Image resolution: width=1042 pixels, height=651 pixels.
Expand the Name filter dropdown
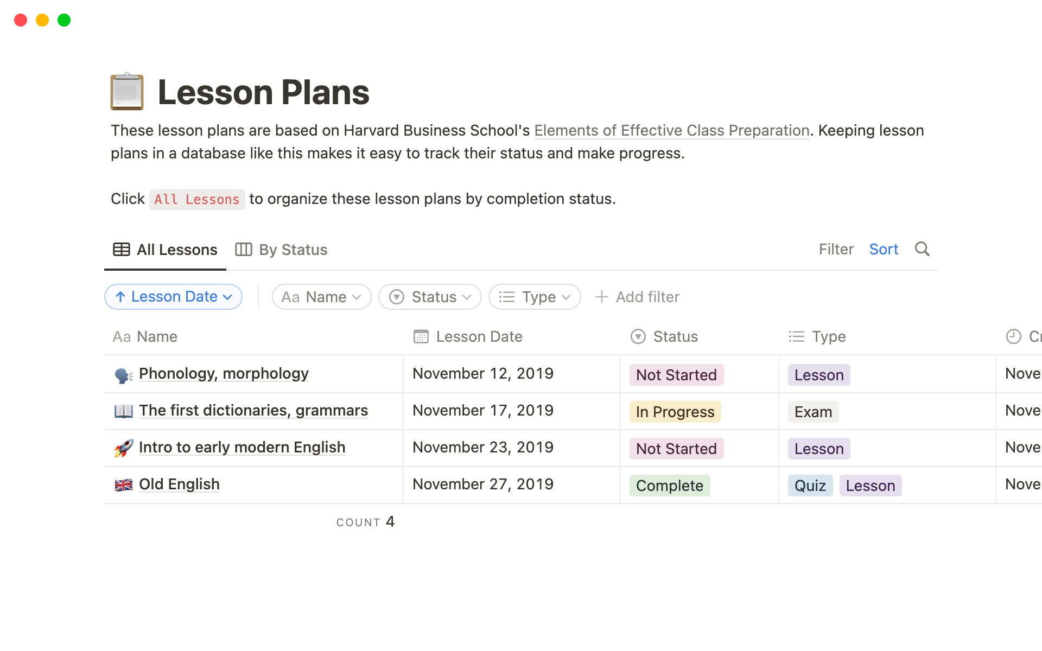[x=321, y=297]
